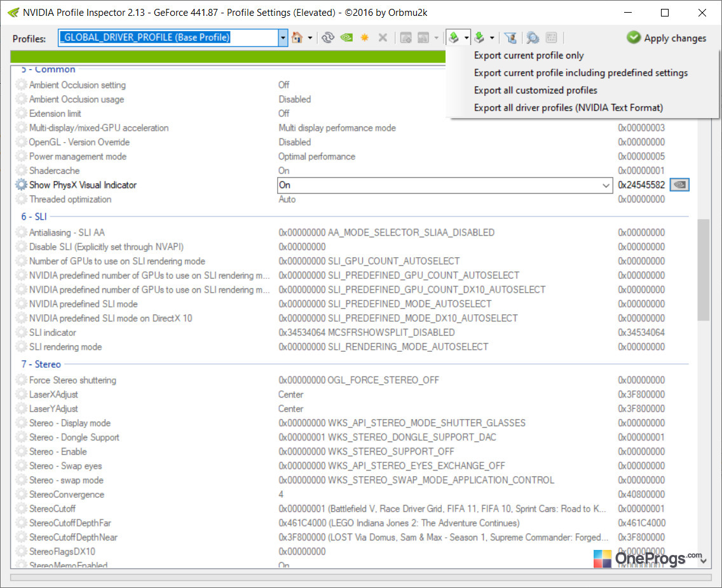Open the remove application dropdown arrow
The width and height of the screenshot is (722, 588).
(436, 37)
